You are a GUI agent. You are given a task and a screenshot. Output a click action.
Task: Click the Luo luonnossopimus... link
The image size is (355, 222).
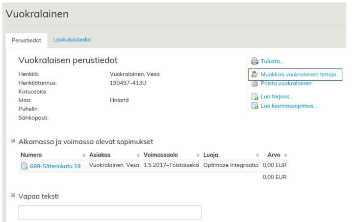pyautogui.click(x=289, y=106)
